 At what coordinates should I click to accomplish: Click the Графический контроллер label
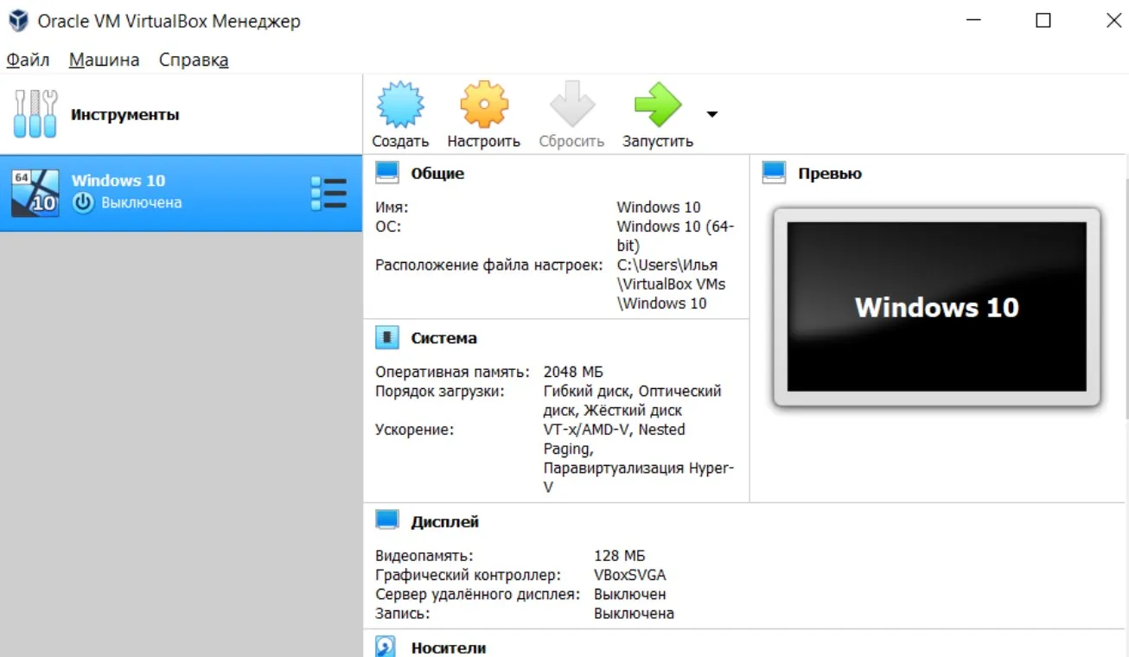[468, 575]
